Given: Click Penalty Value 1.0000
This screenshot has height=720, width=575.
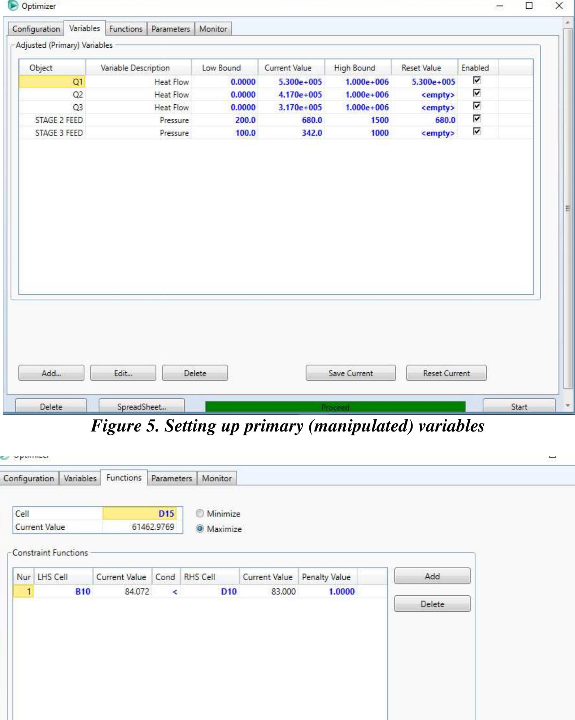Looking at the screenshot, I should (328, 591).
